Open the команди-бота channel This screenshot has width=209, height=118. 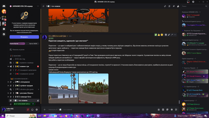pyautogui.click(x=24, y=97)
